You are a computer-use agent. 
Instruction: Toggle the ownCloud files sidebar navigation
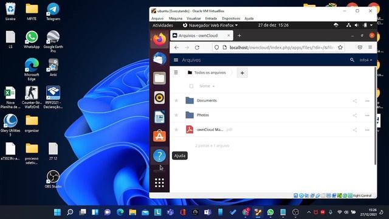tap(176, 72)
